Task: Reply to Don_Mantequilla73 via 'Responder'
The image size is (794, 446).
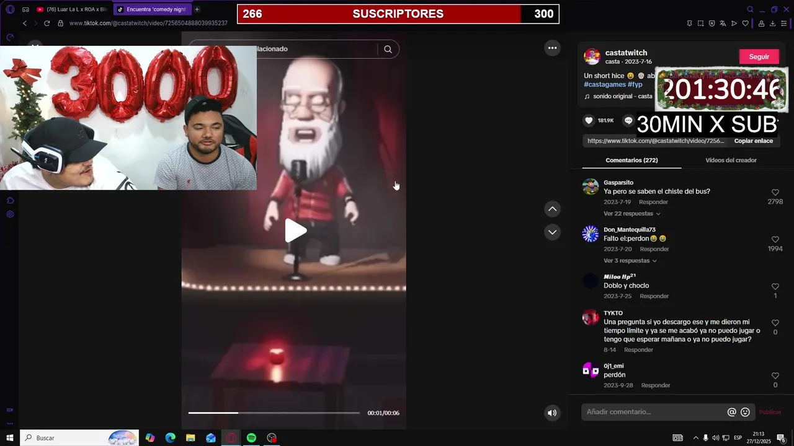Action: click(654, 249)
